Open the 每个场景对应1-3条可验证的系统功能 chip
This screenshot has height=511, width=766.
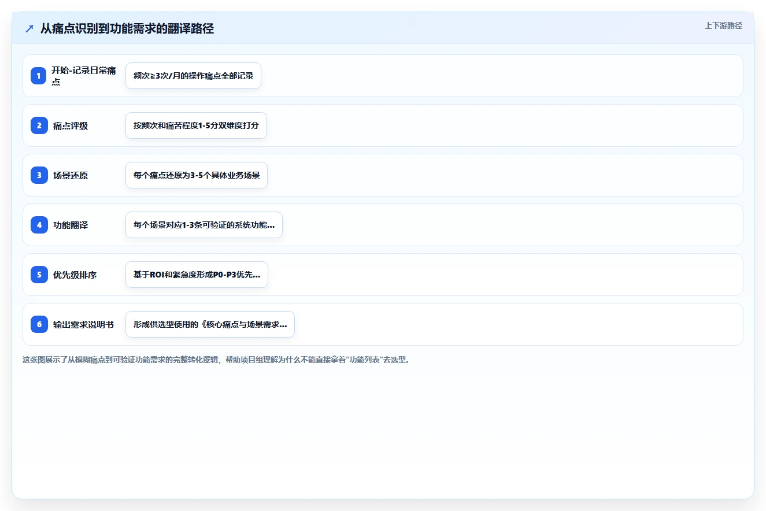point(204,225)
